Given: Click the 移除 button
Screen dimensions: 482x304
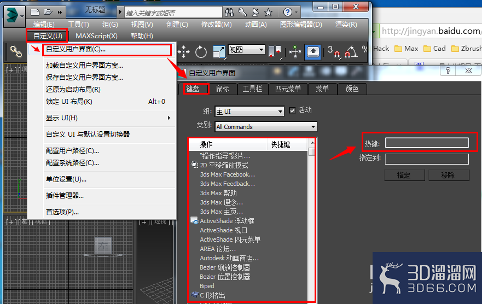Looking at the screenshot, I should coord(448,176).
